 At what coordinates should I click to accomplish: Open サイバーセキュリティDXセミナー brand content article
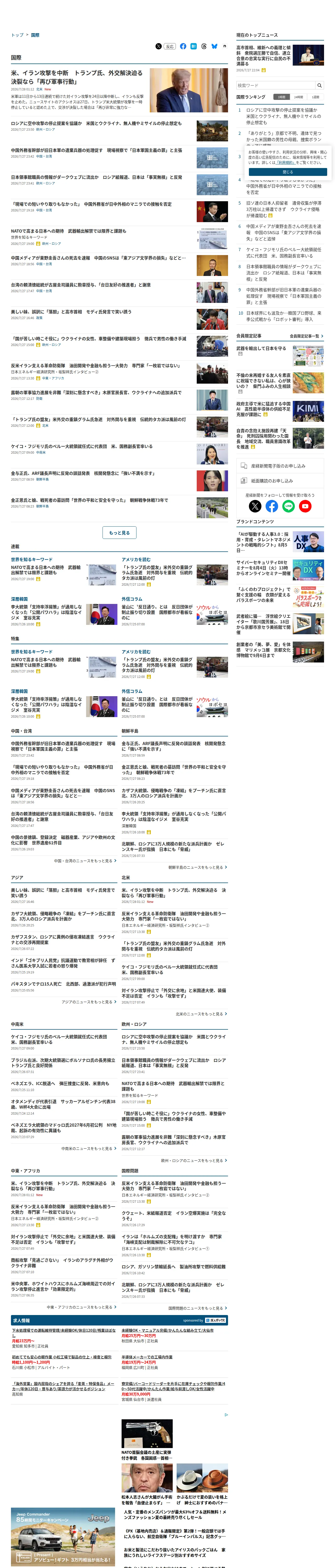click(263, 567)
